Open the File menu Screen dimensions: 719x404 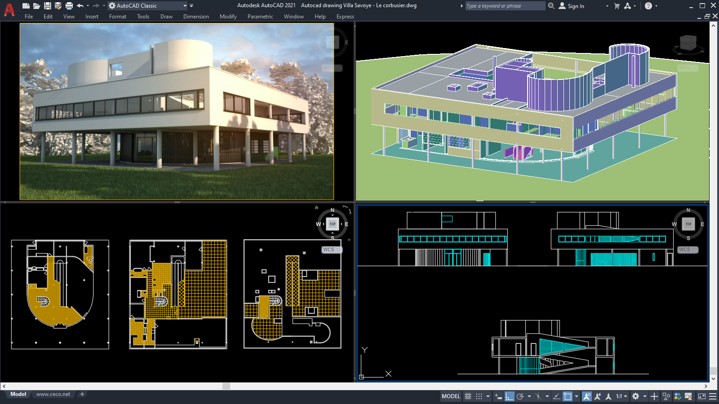pos(29,17)
